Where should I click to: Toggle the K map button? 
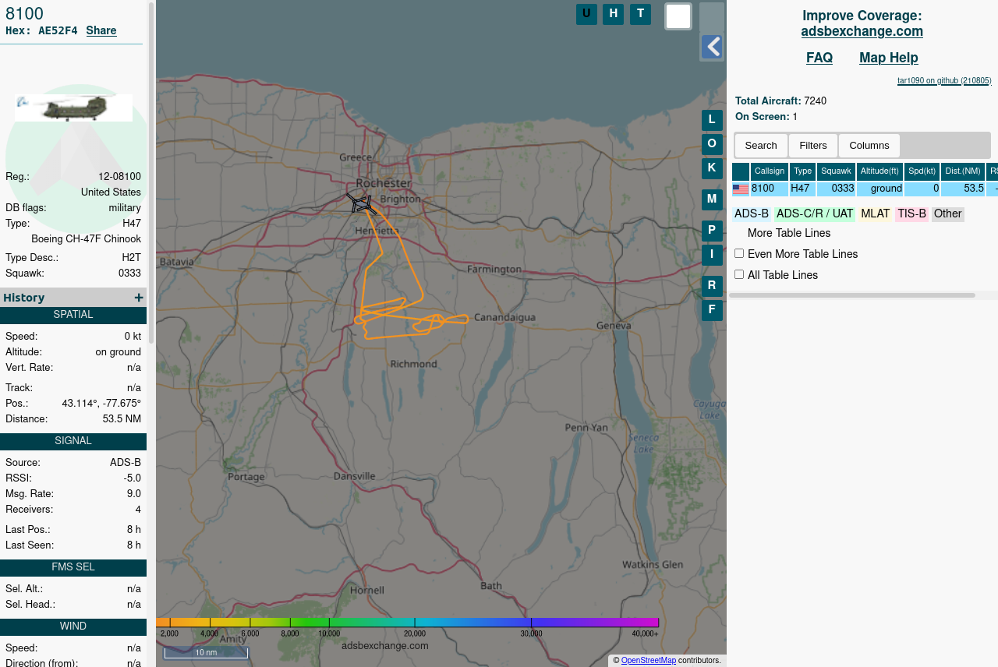[x=712, y=168]
